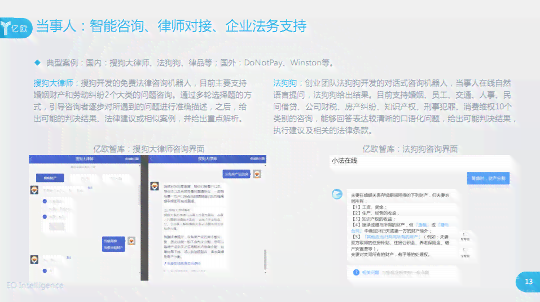
Task: Click the user avatar in the second 搜狗大律师 screen
Action: (257, 174)
